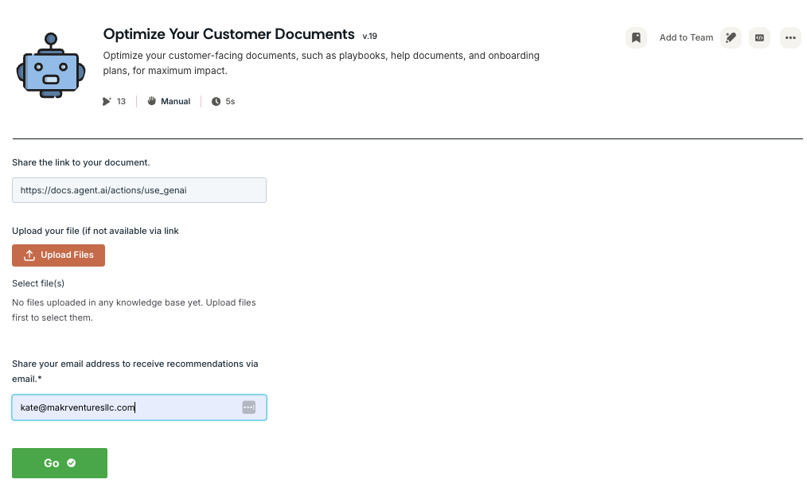Bookmark this agent with the bookmark icon

coord(636,37)
